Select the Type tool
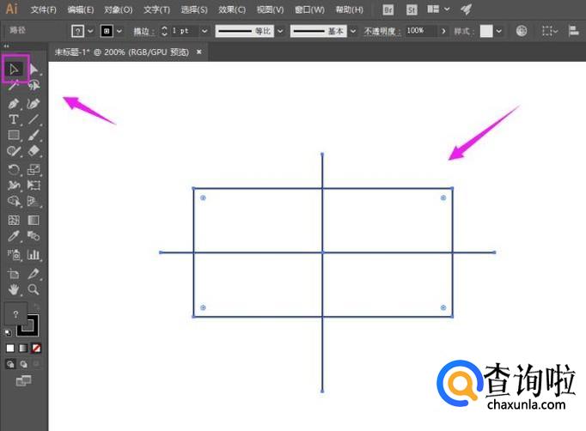This screenshot has height=431, width=586. pyautogui.click(x=14, y=119)
